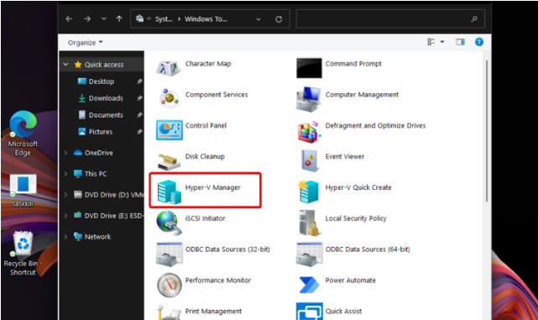
Task: Collapse the Quick access tree node
Action: tap(65, 64)
